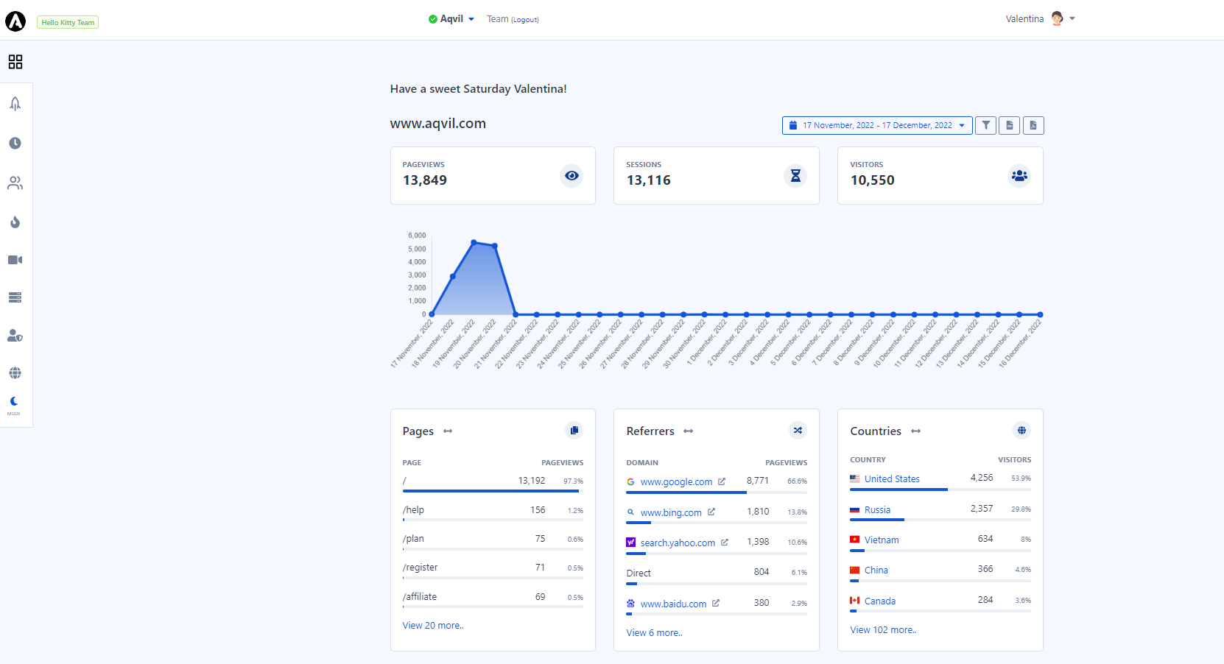Open the www.google.com referrer link

tap(676, 482)
